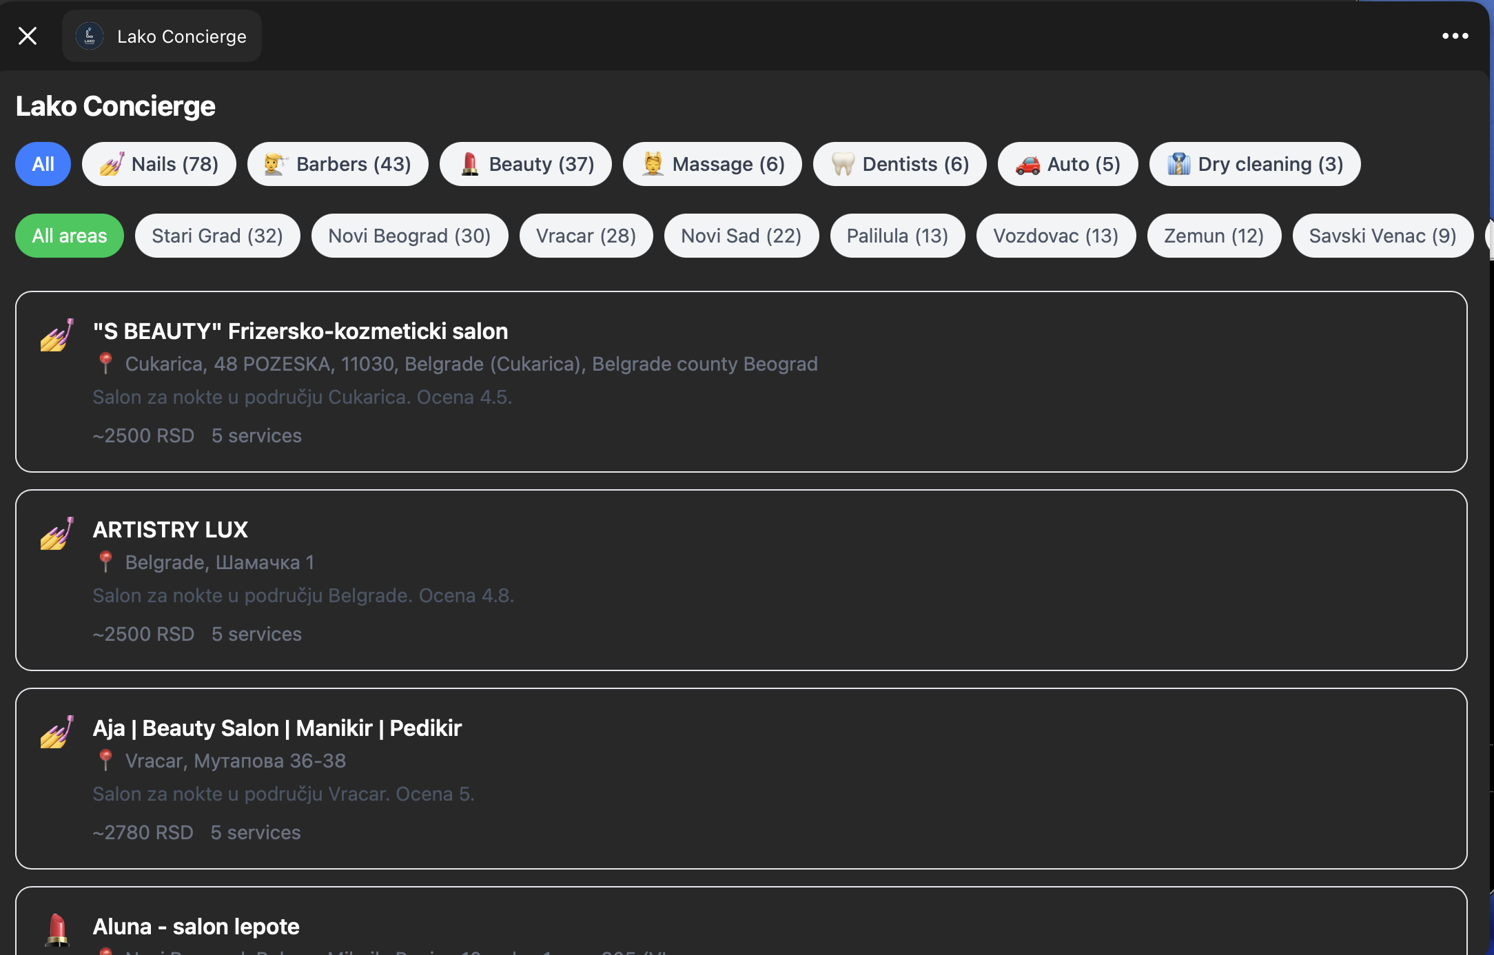Click nail polish icon on S BEAUTY card
Viewport: 1494px width, 955px height.
pos(57,335)
